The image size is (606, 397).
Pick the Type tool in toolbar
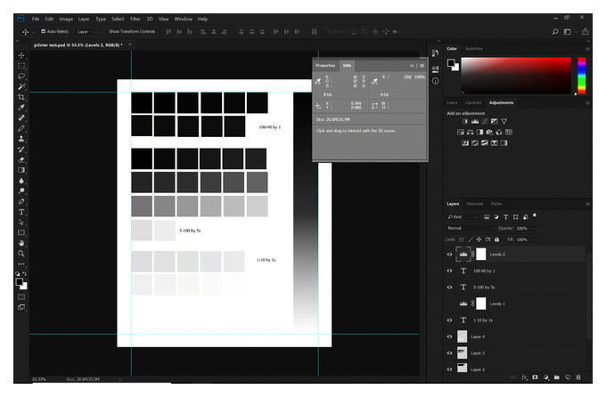(x=21, y=212)
